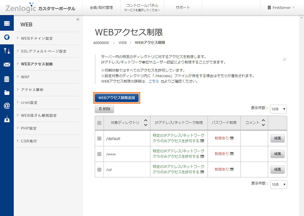Open the folder icon in sidebar
The height and width of the screenshot is (216, 304).
click(x=7, y=93)
